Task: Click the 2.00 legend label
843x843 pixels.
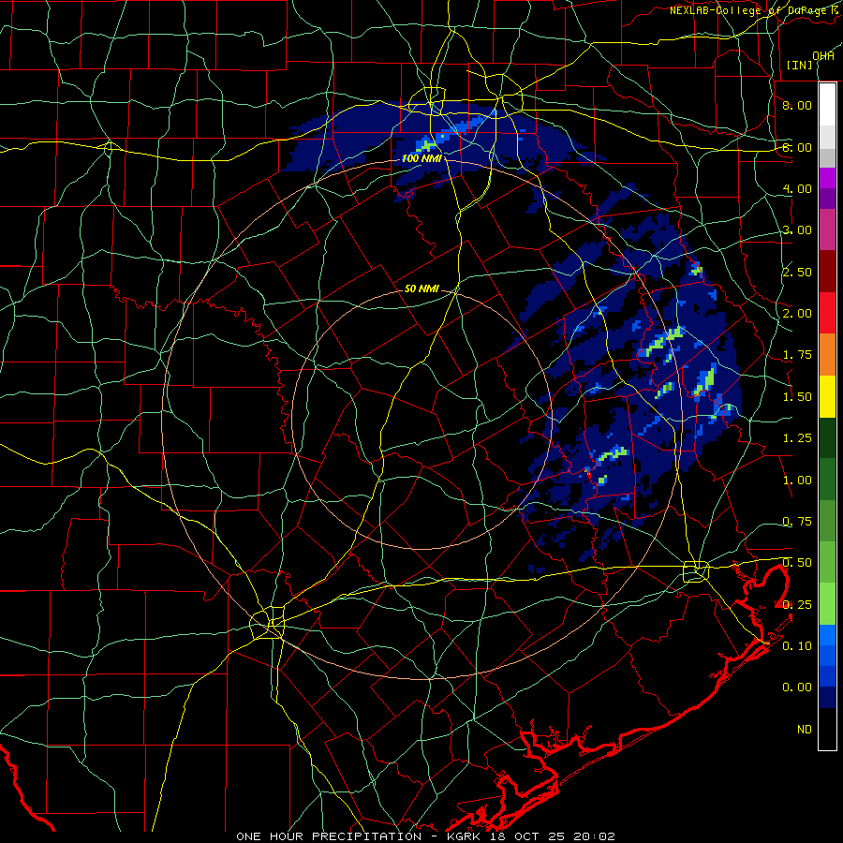Action: click(x=797, y=314)
